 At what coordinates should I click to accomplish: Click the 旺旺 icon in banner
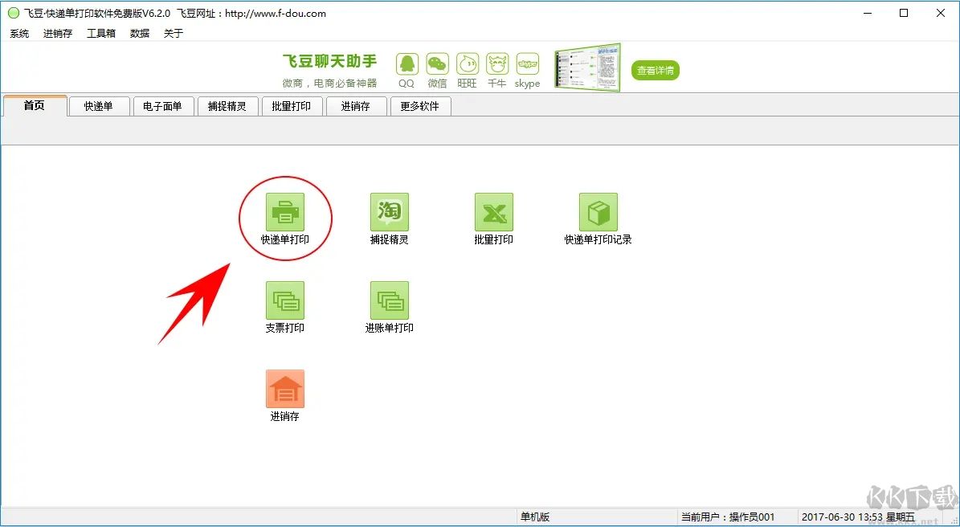point(467,63)
